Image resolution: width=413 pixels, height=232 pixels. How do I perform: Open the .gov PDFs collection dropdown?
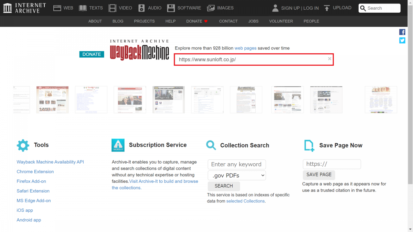point(237,175)
